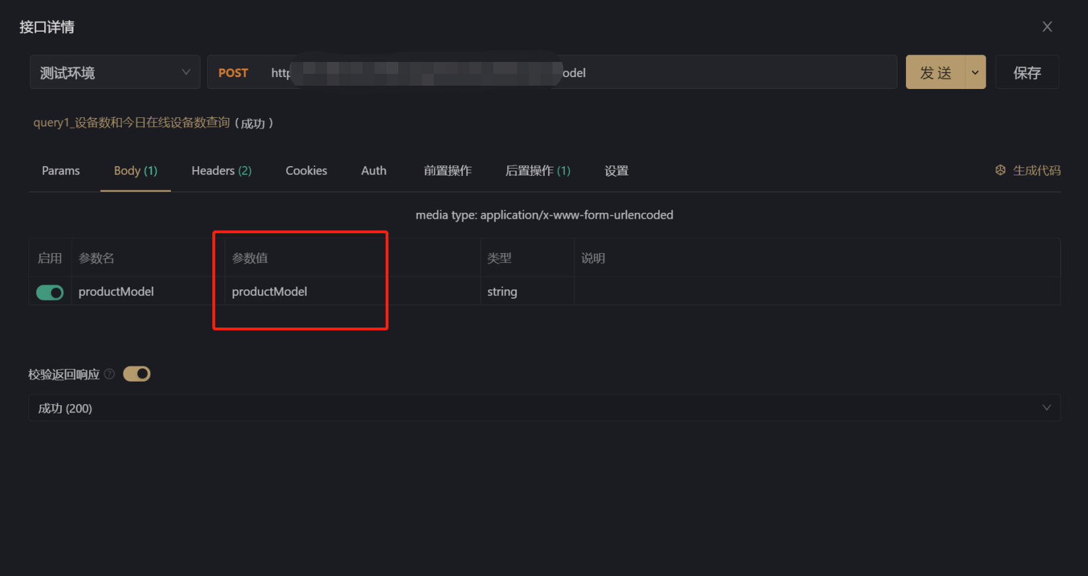Expand the 发送 button dropdown arrow
The width and height of the screenshot is (1088, 576).
point(975,72)
